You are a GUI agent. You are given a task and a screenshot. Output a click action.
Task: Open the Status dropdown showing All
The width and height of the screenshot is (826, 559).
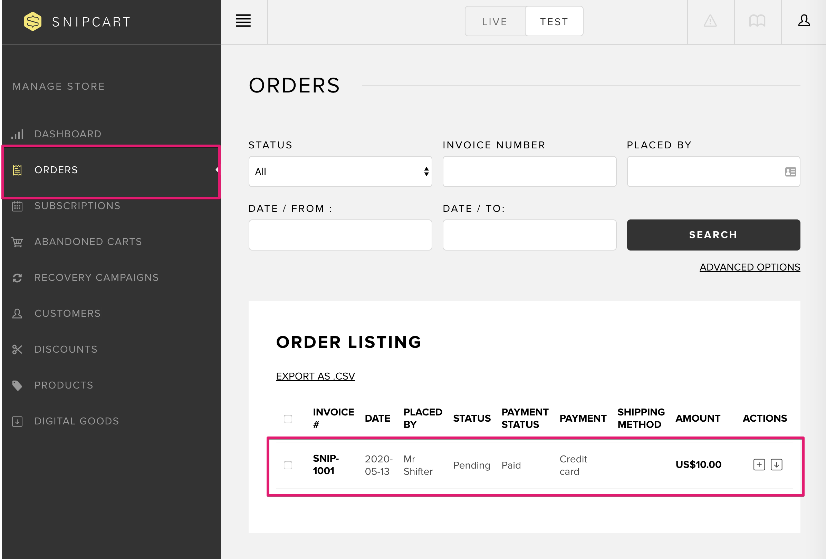(x=340, y=171)
